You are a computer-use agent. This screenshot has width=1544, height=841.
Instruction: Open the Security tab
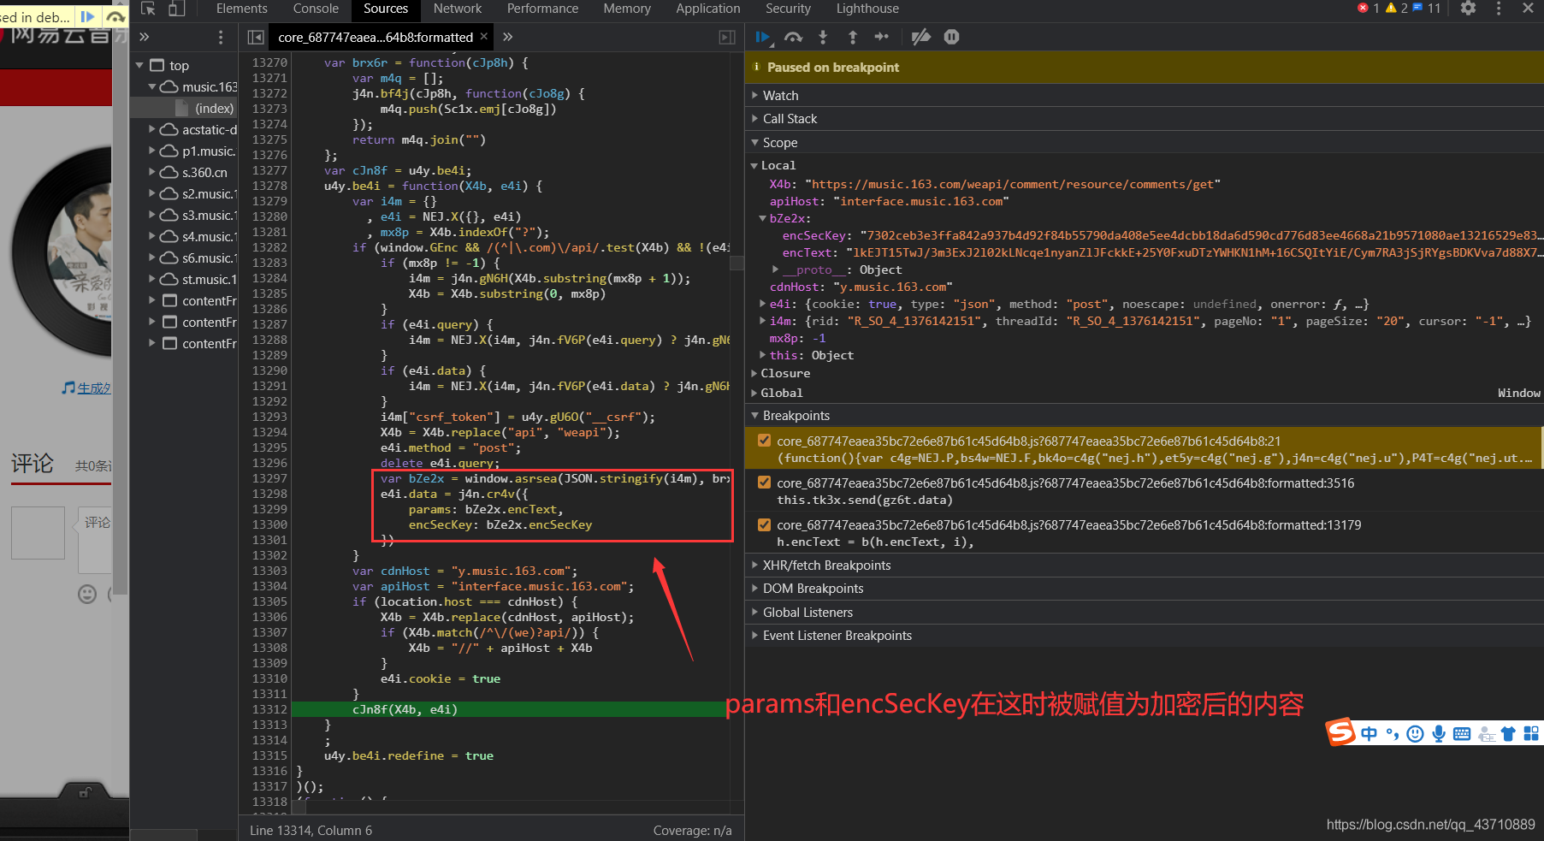[788, 9]
